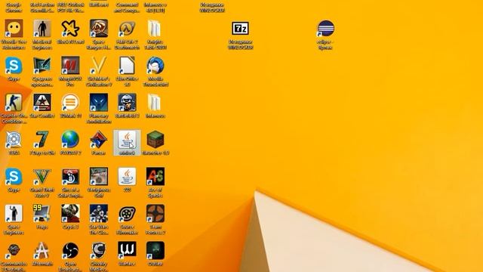Open the Battlefield soldier icon
The width and height of the screenshot is (483, 272).
click(x=127, y=103)
